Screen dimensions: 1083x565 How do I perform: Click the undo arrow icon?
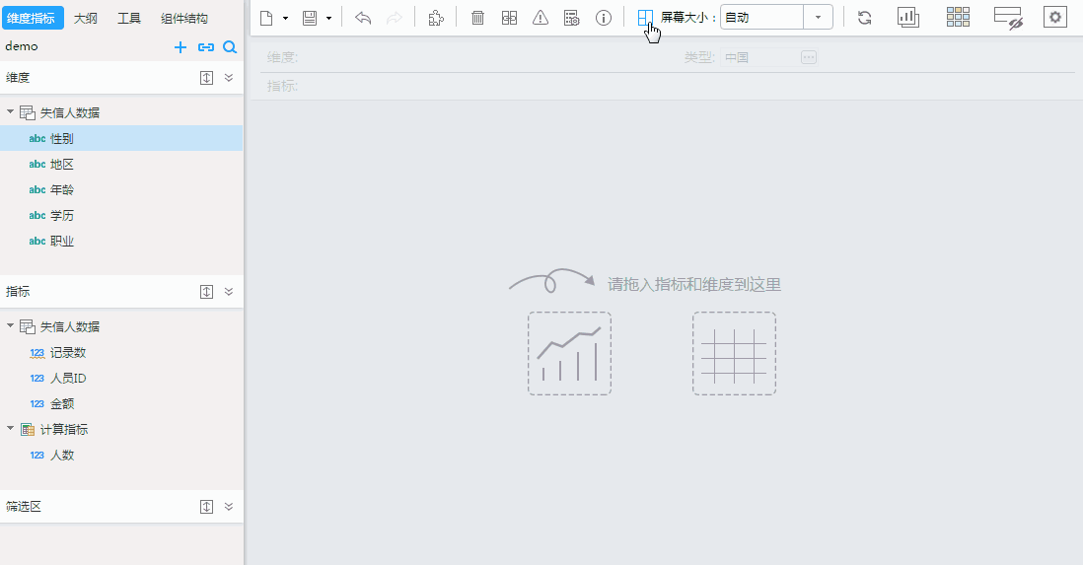[363, 18]
